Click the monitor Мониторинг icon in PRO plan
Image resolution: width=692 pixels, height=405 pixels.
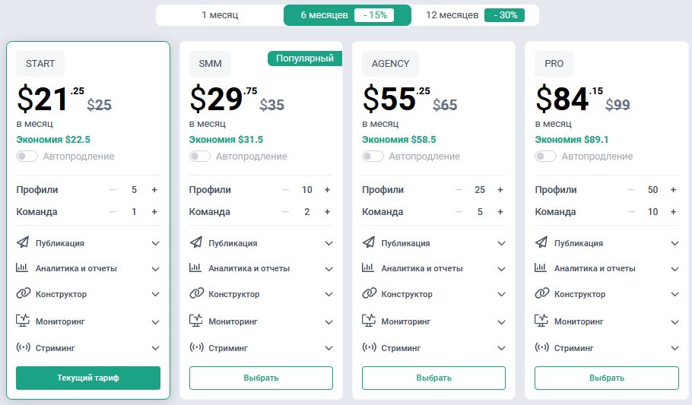542,321
